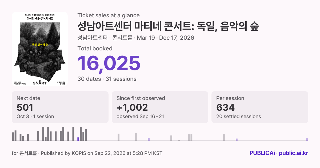This screenshot has height=168, width=320.
Task: Click the PUBLICAi public.ai.kr link
Action: (279, 153)
